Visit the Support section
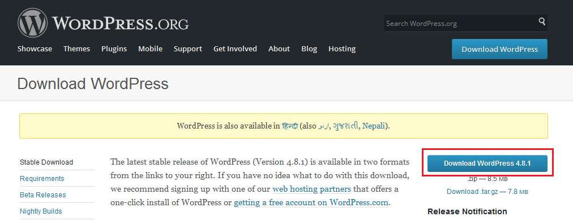573x221 pixels. (x=188, y=49)
